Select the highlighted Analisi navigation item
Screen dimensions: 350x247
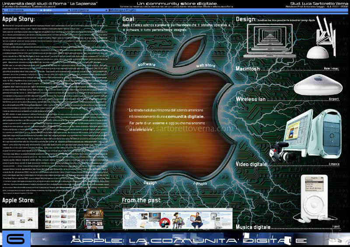[x=47, y=10]
